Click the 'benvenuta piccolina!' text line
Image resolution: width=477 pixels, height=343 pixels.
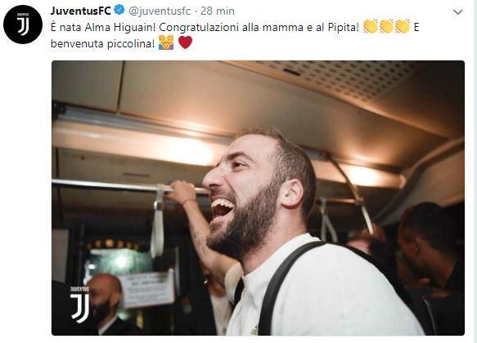click(103, 44)
